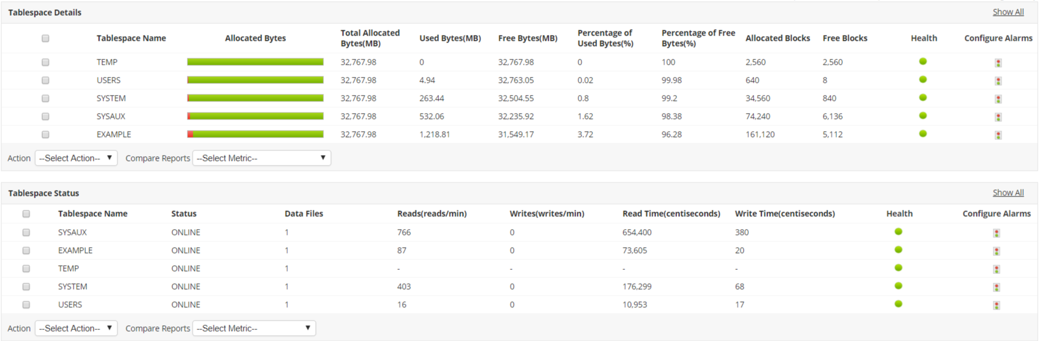
Task: Click USERS health indicator in Tablespace Status
Action: pos(898,304)
